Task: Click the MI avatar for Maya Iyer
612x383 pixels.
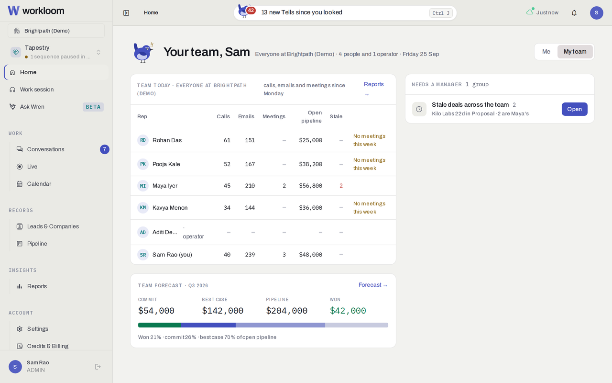Action: pyautogui.click(x=143, y=186)
